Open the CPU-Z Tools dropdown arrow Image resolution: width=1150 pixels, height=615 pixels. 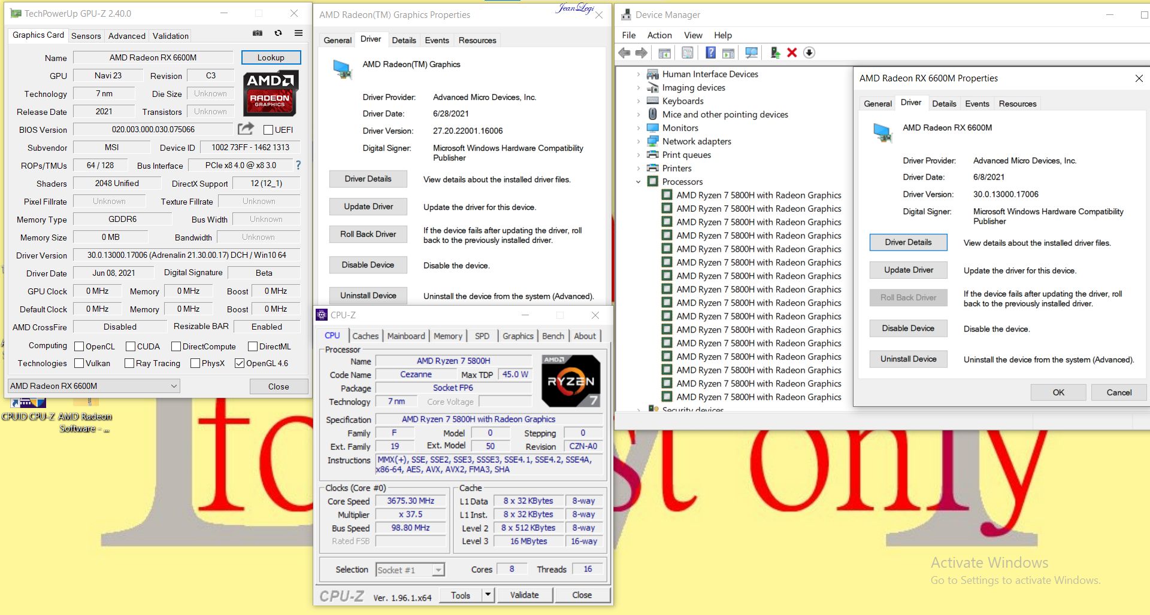pyautogui.click(x=488, y=595)
